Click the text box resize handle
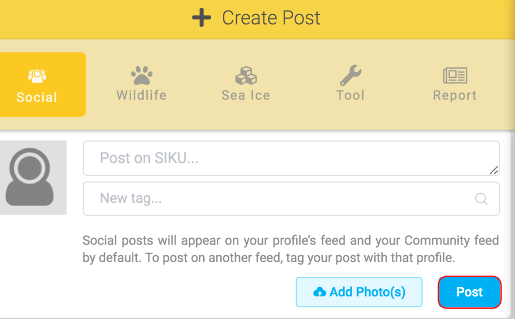Image resolution: width=515 pixels, height=319 pixels. (x=494, y=170)
